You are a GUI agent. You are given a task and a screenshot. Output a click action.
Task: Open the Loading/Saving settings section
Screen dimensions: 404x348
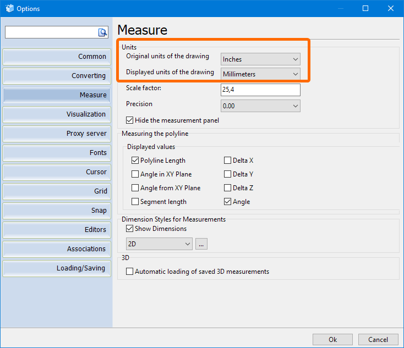pos(57,268)
